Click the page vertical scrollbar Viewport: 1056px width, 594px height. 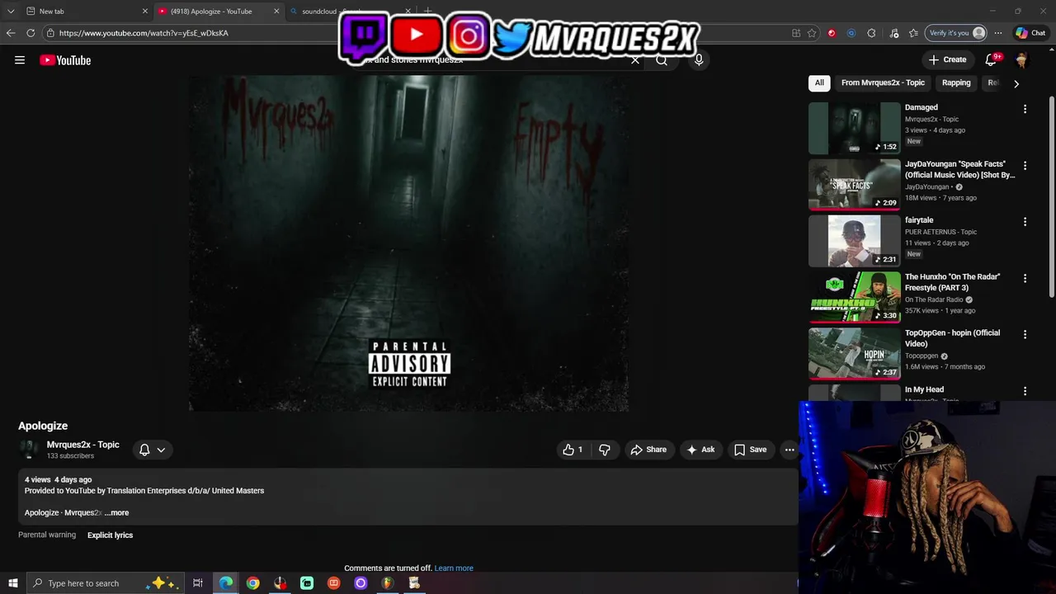[x=1051, y=198]
